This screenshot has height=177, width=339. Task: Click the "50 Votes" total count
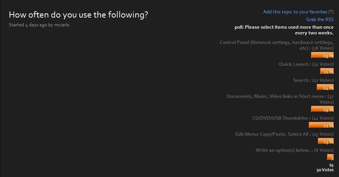[x=325, y=170]
